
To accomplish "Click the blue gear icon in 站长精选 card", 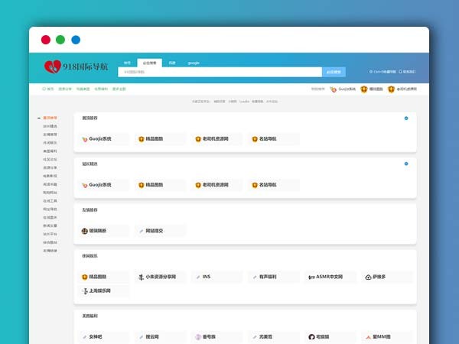I will [x=405, y=164].
